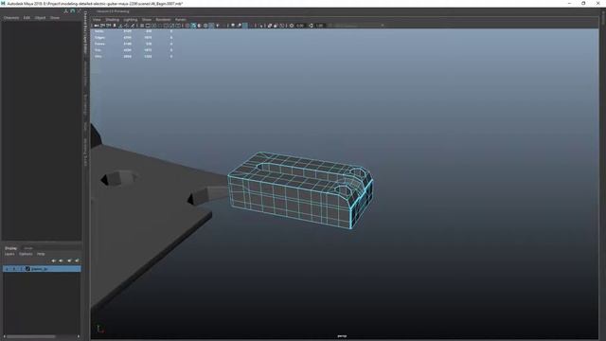Open the panel's Show menu

click(x=147, y=19)
